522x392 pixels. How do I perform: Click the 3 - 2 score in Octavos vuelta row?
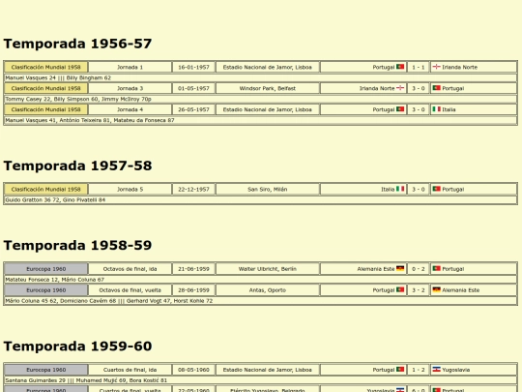(419, 290)
